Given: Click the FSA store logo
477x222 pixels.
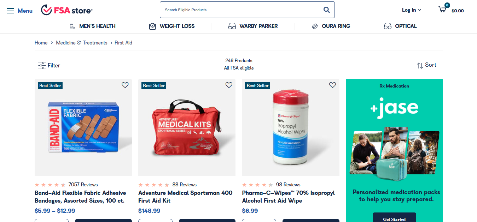Looking at the screenshot, I should [66, 10].
